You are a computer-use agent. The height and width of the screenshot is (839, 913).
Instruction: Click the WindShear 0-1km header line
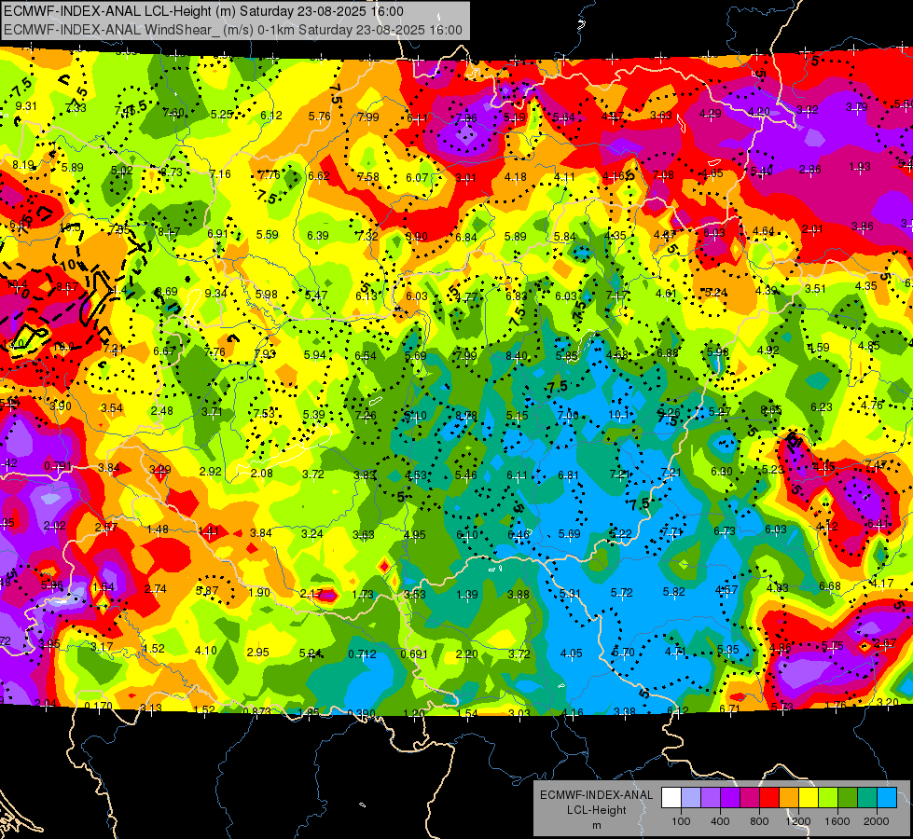[233, 30]
